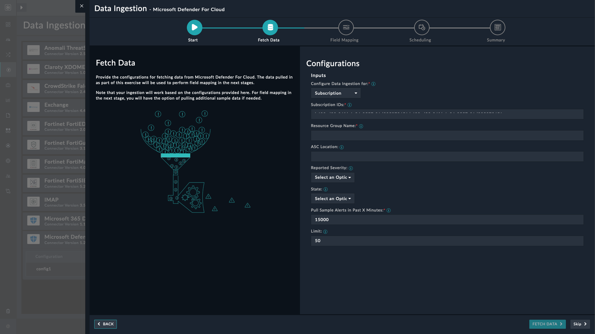The width and height of the screenshot is (595, 334).
Task: Click the Field Mapping step icon
Action: [346, 28]
